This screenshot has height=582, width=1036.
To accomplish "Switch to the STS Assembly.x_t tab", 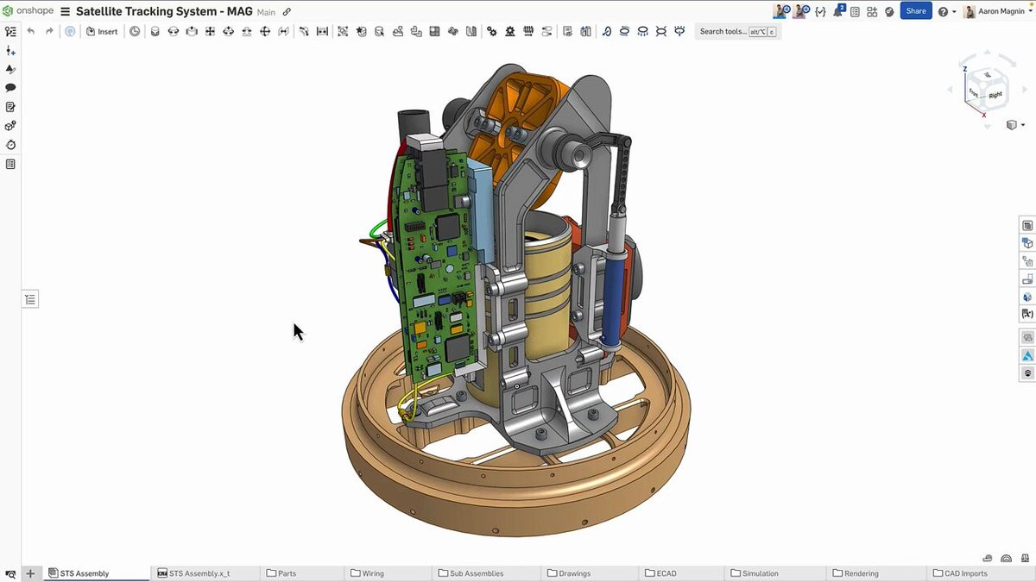I will (x=199, y=573).
